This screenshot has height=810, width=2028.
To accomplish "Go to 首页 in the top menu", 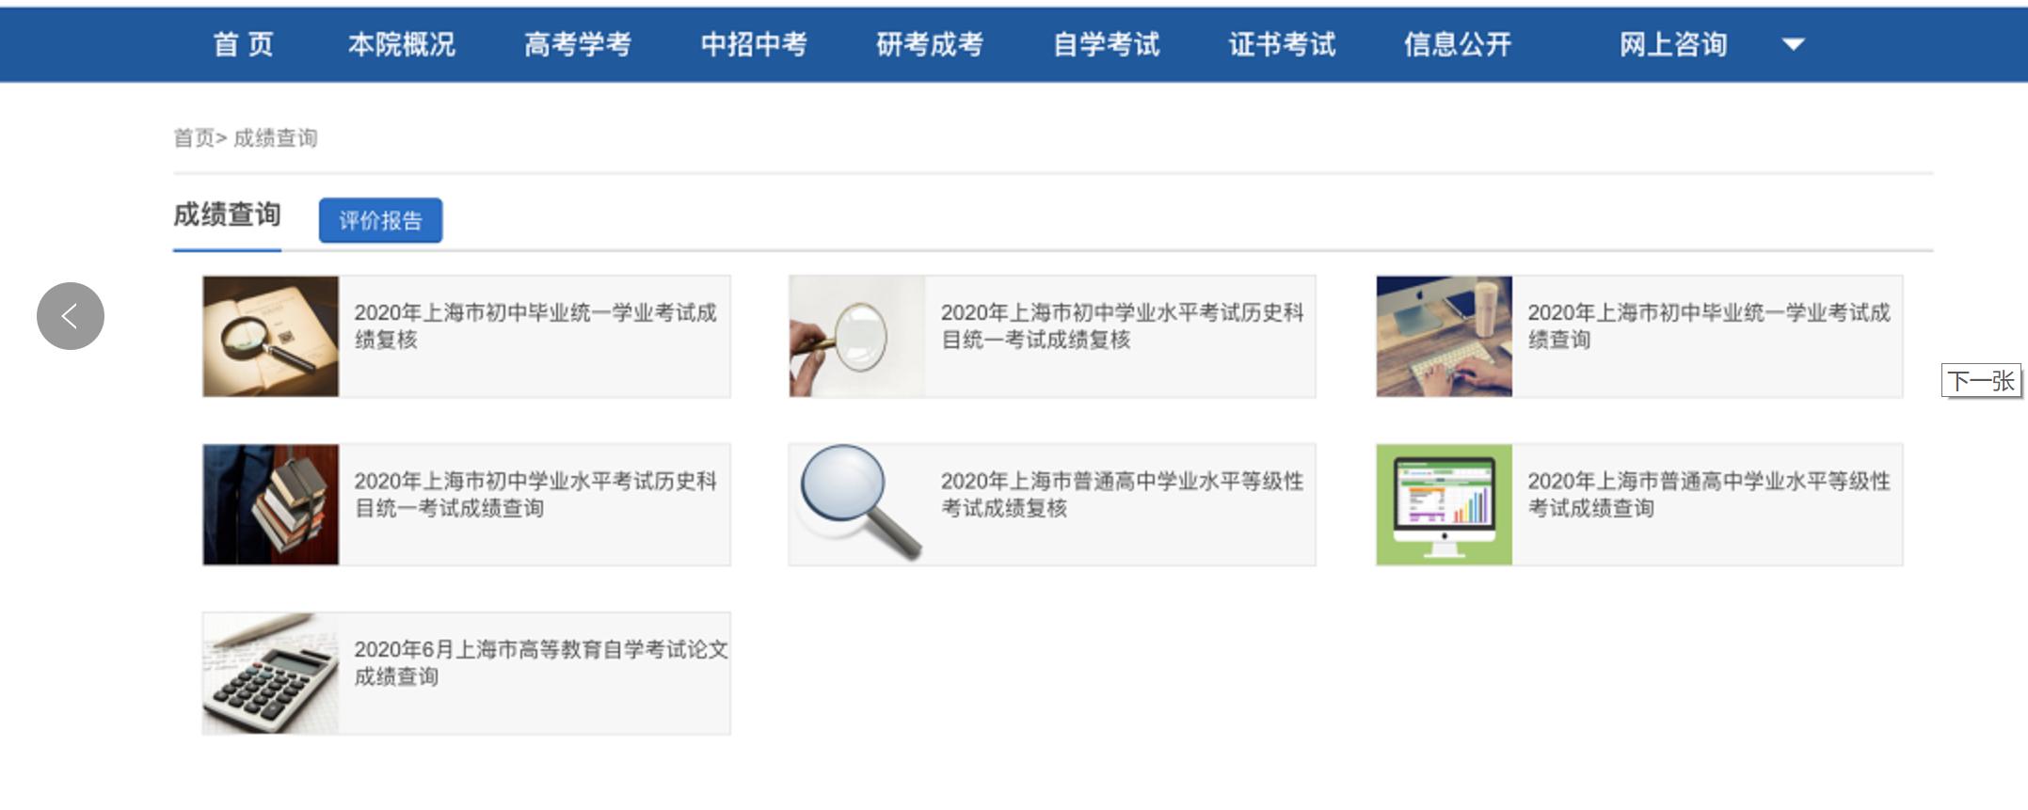I will click(x=244, y=44).
